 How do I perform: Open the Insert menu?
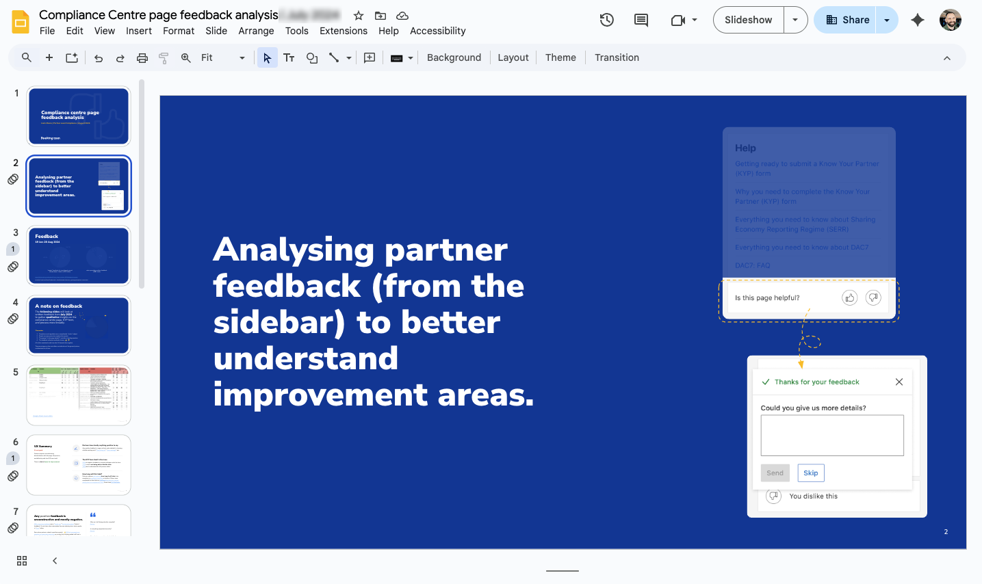coord(139,31)
